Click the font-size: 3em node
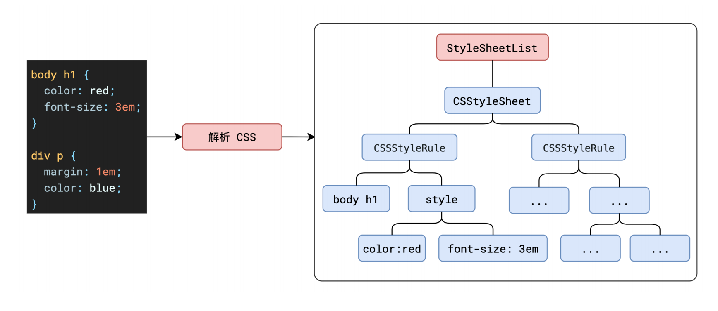718x311 pixels. (x=493, y=248)
